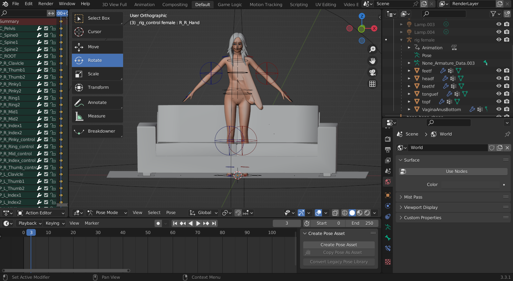Image resolution: width=513 pixels, height=281 pixels.
Task: Choose the Move tool
Action: [97, 47]
